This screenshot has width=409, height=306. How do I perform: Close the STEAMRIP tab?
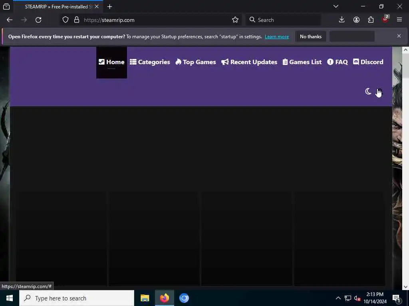(97, 6)
